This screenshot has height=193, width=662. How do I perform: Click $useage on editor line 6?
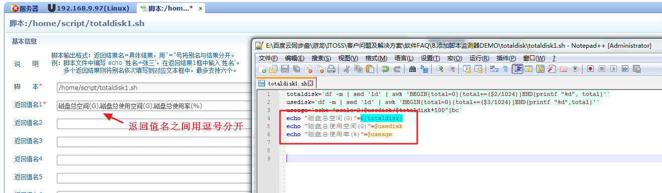pos(380,134)
